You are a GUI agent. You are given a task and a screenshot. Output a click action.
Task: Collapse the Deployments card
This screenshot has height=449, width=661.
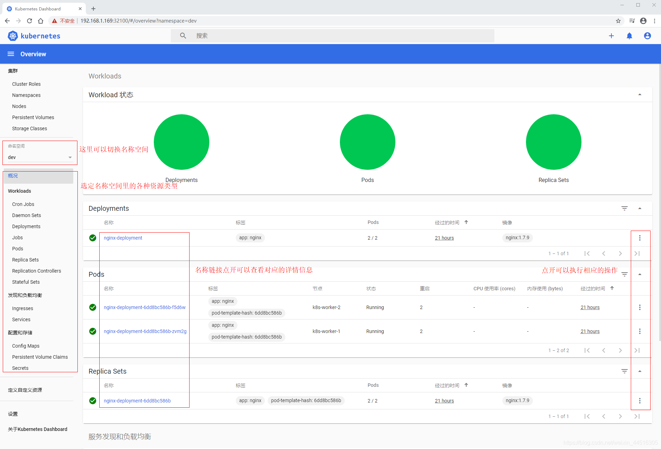(640, 208)
